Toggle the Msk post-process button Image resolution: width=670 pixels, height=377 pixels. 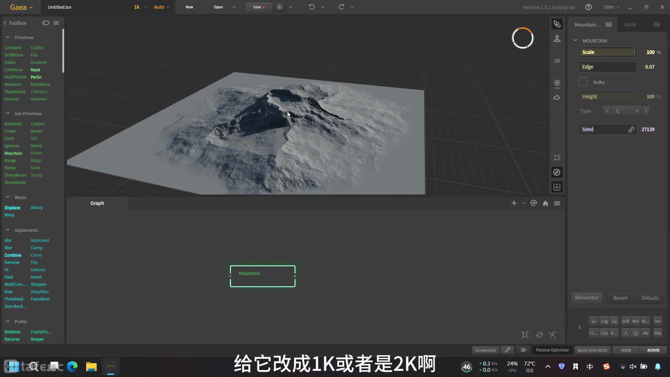pyautogui.click(x=657, y=333)
